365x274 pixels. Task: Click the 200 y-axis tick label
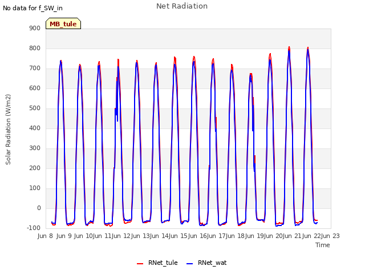pyautogui.click(x=35, y=168)
